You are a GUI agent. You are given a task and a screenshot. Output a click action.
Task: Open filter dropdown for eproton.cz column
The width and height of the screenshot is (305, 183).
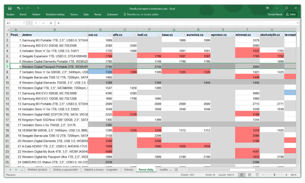click(233, 35)
